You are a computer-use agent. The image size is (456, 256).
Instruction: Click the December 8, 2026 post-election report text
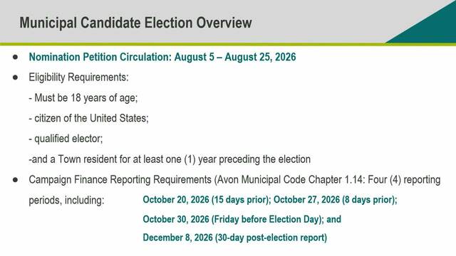[x=235, y=238]
